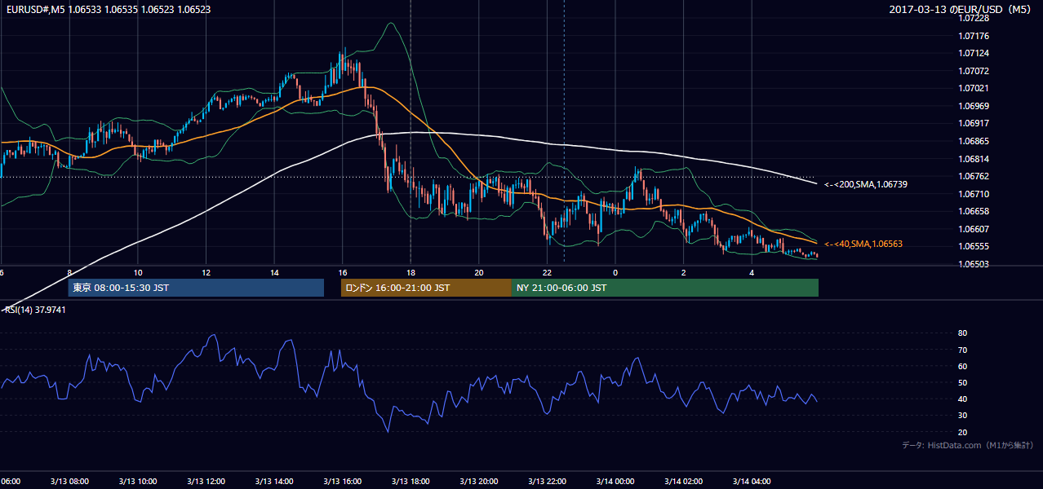Click price axis value 1.07228

[974, 18]
